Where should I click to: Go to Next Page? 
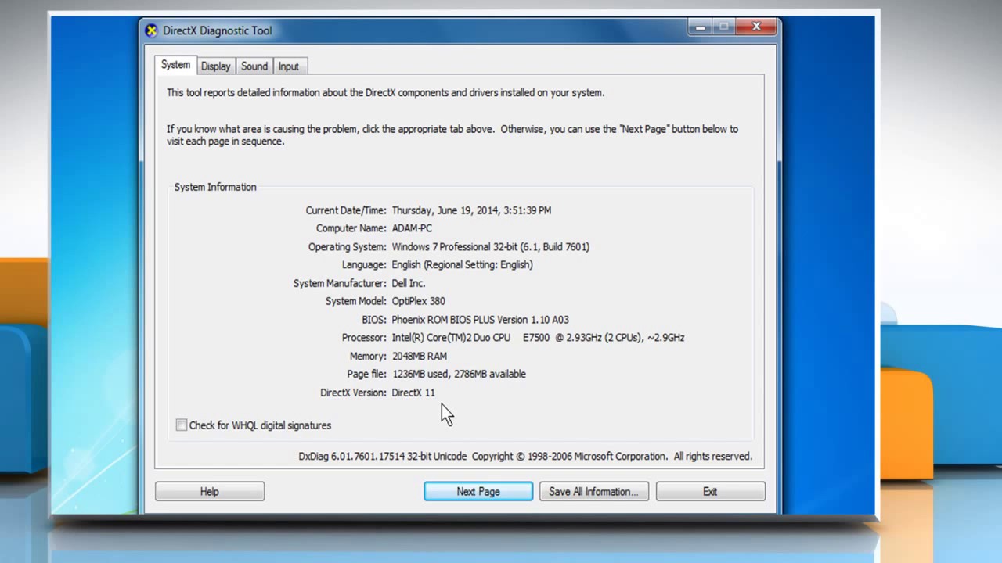click(478, 492)
